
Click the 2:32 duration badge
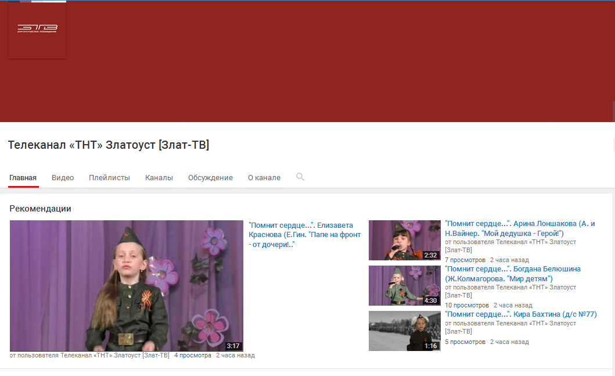[430, 255]
